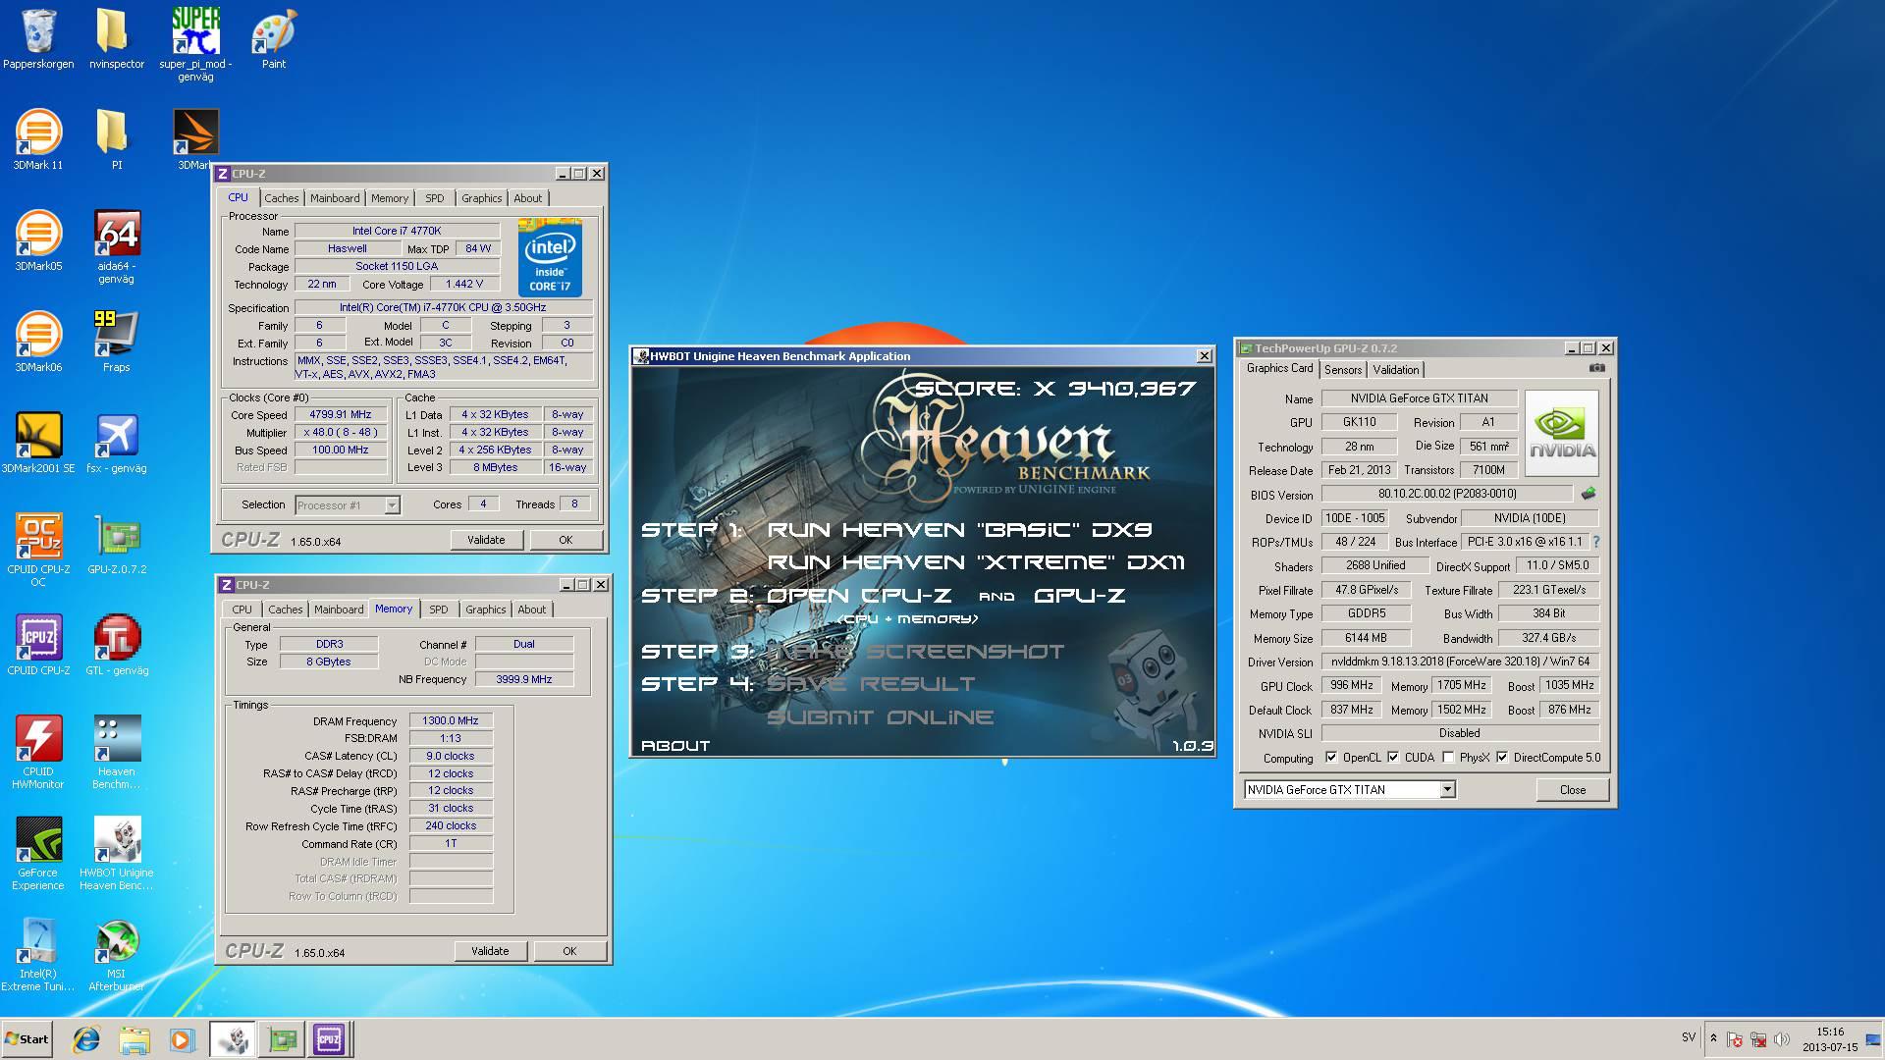Open GPU-Z.0.7.2 desktop icon
The width and height of the screenshot is (1885, 1060).
click(116, 536)
